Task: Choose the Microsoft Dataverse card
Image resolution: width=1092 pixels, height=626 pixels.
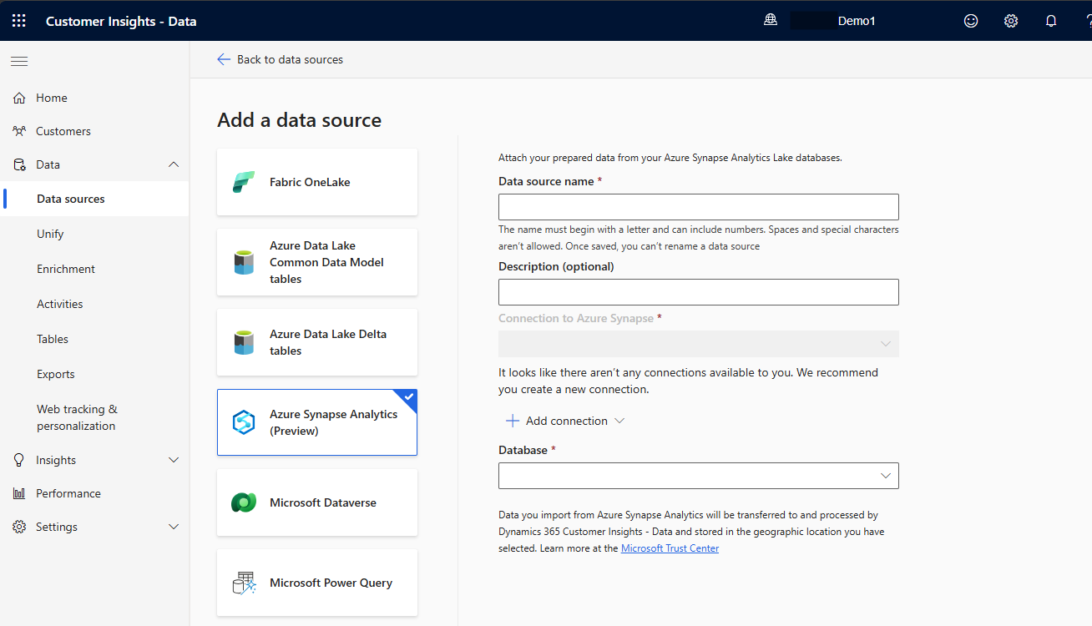Action: [x=317, y=502]
